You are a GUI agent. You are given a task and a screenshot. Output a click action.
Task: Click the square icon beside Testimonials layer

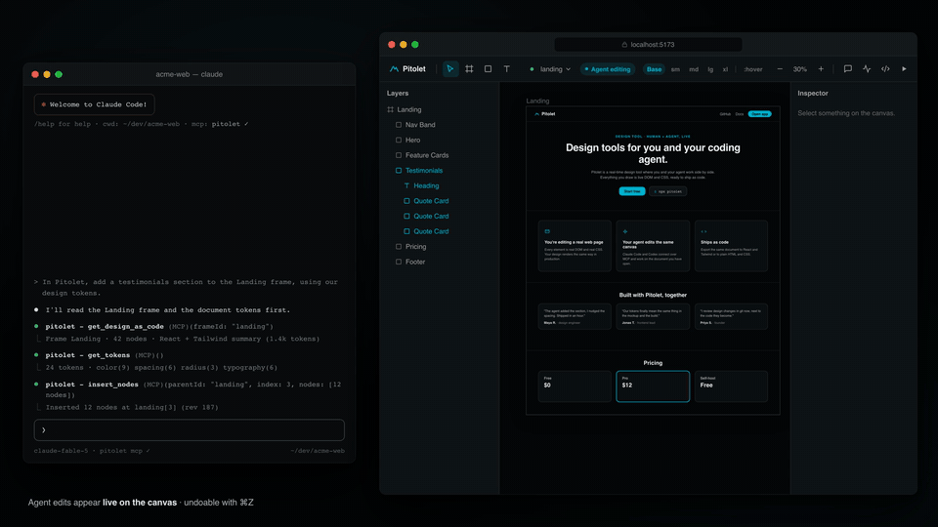click(x=399, y=170)
